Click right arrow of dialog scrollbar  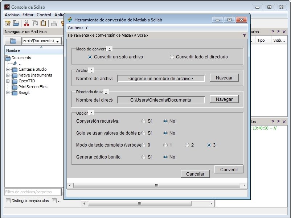pyautogui.click(x=244, y=185)
